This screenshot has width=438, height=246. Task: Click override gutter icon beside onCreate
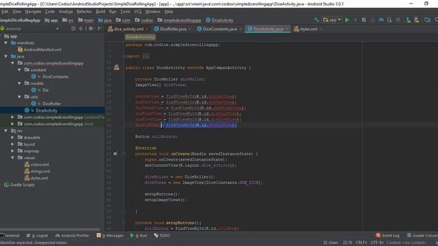click(116, 154)
